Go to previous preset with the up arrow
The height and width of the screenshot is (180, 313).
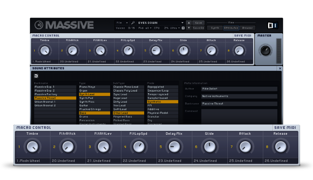(x=189, y=23)
